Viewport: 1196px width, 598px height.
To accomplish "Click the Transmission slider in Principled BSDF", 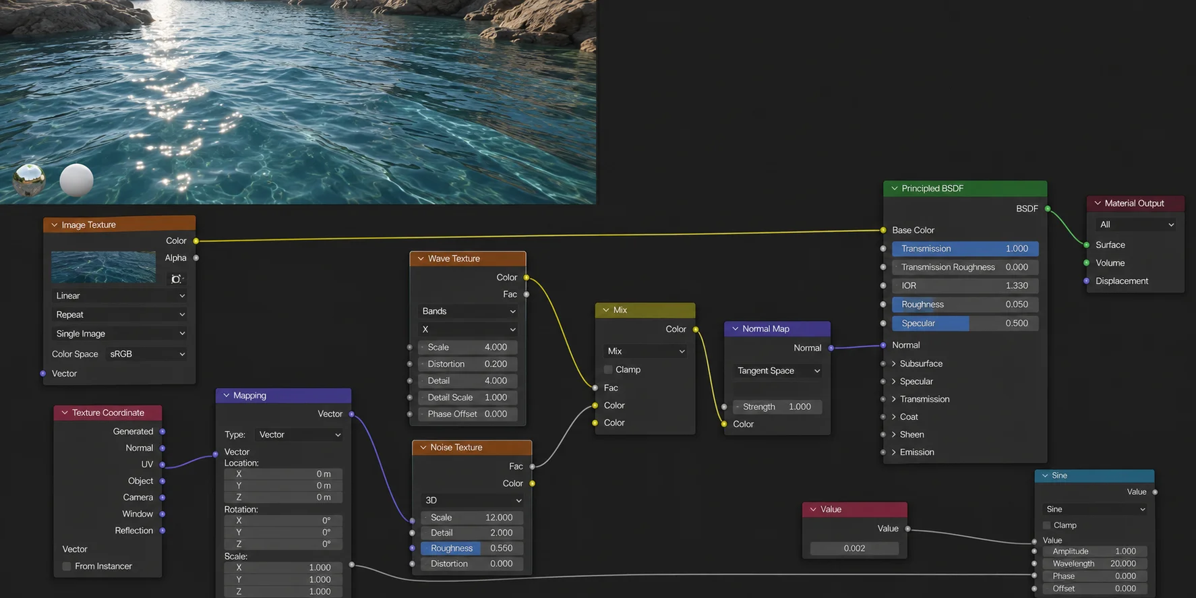I will (965, 249).
